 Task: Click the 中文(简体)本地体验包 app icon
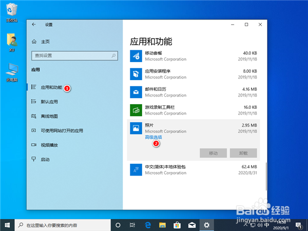point(136,170)
